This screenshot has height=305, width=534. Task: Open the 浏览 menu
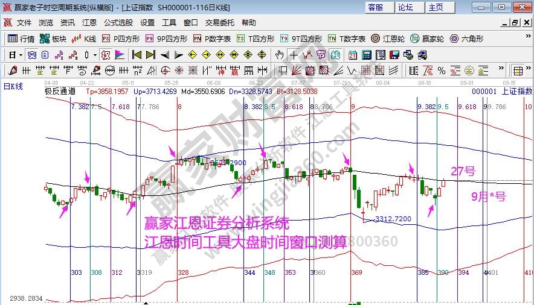46,23
